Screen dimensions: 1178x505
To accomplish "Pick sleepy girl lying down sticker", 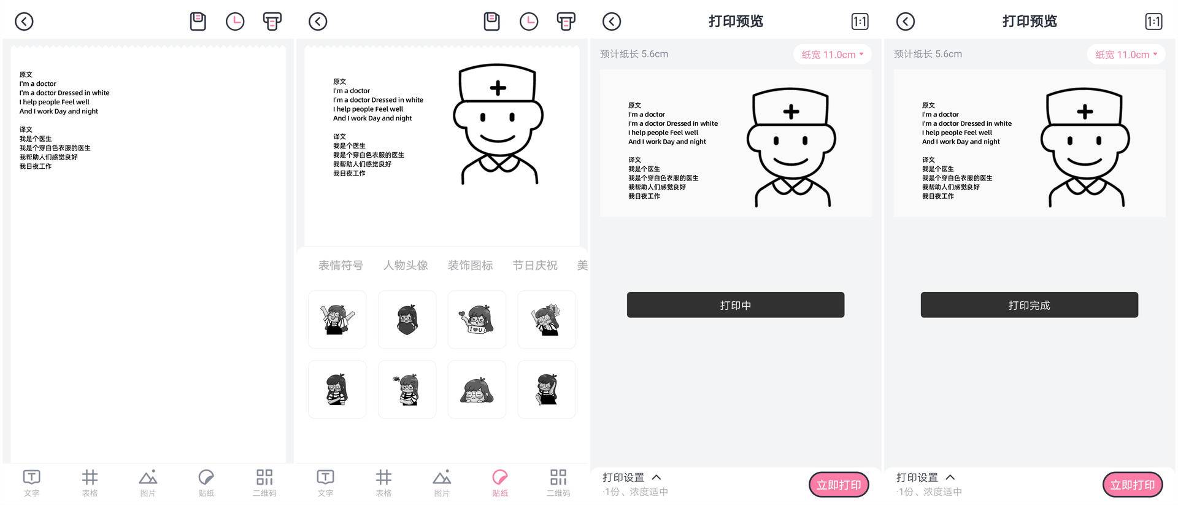I will point(477,390).
